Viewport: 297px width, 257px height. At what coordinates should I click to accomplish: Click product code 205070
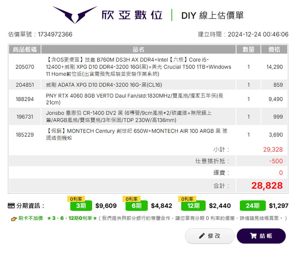point(25,67)
